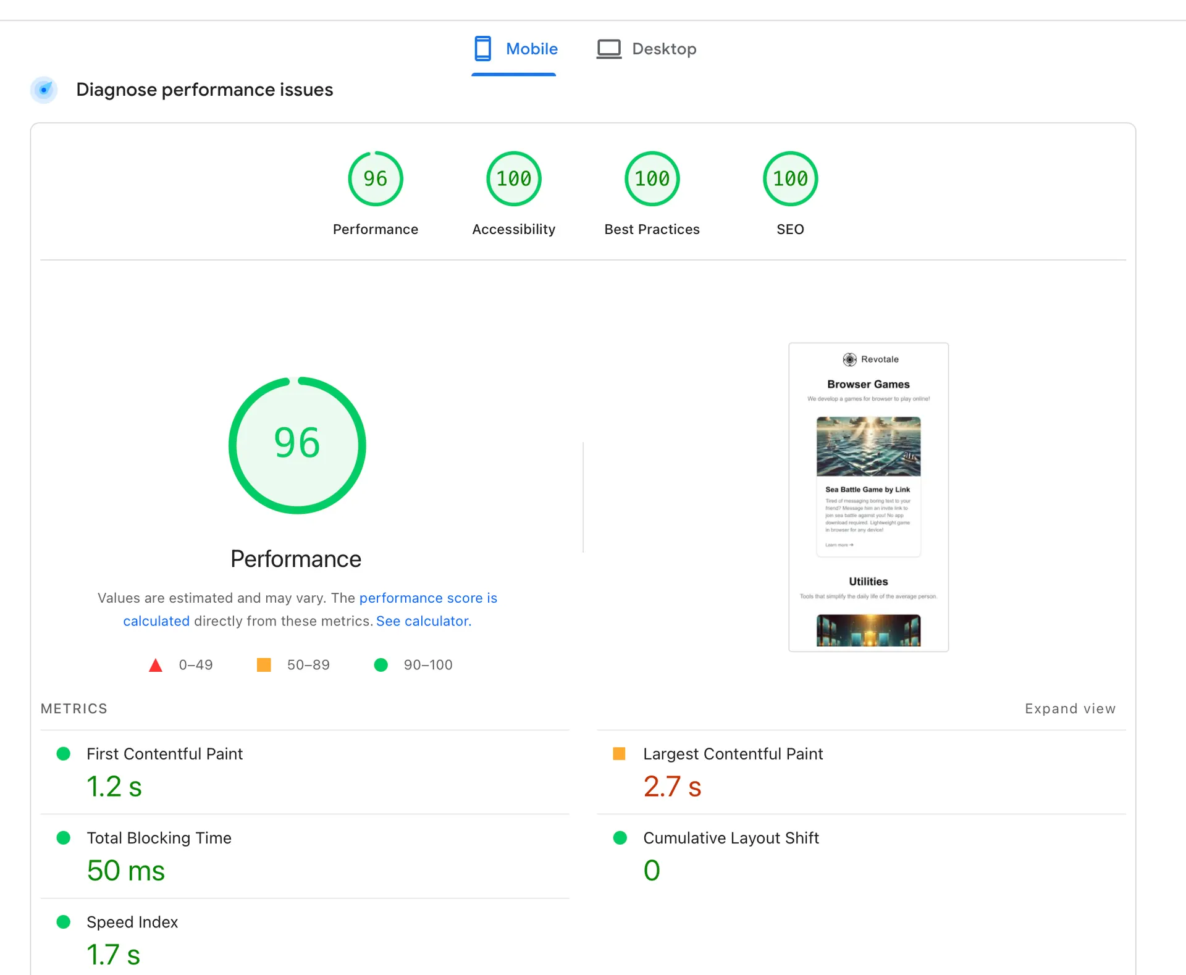Select the Performance score gauge showing 96
The height and width of the screenshot is (975, 1186).
pyautogui.click(x=375, y=178)
